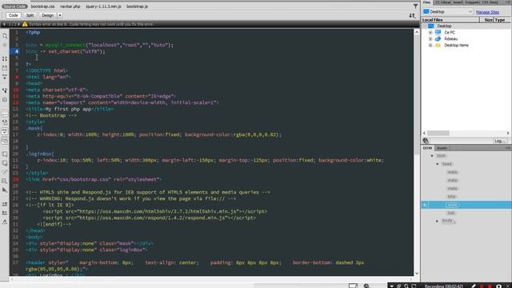
Task: Click the file transfer arrows icon
Action: point(412,15)
